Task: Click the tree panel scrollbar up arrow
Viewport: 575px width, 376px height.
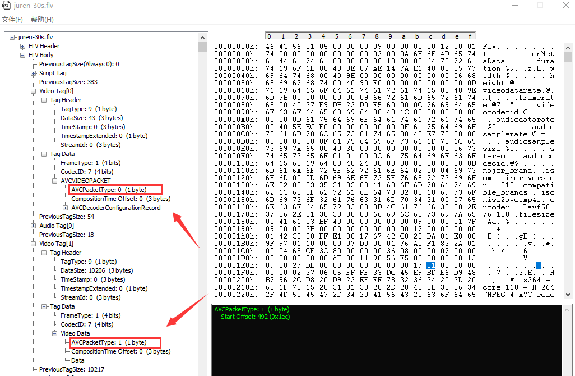Action: [203, 37]
